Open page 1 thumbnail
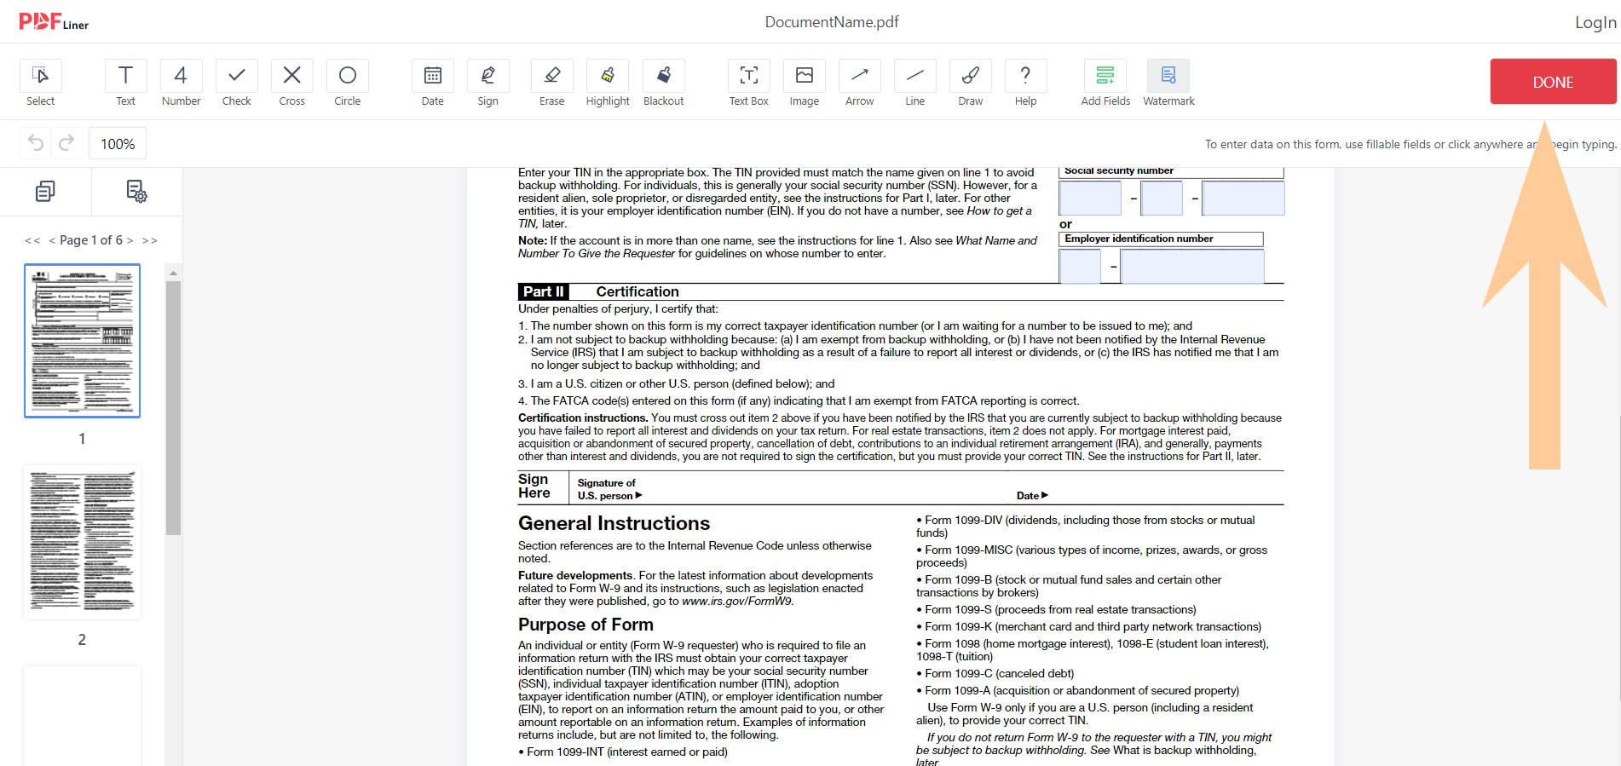The image size is (1621, 766). (x=83, y=341)
